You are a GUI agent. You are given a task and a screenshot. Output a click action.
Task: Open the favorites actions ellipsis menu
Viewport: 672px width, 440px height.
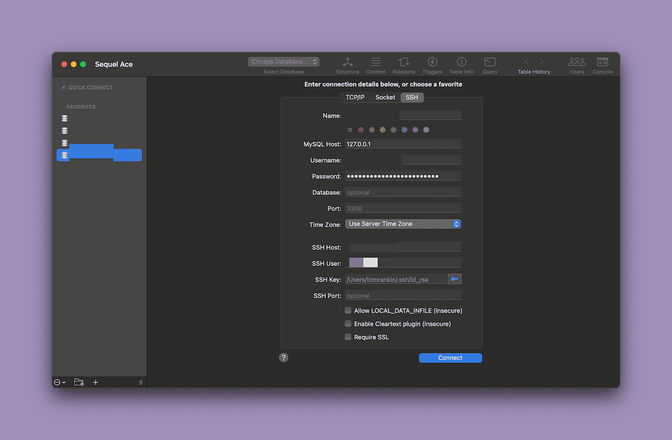pos(59,382)
